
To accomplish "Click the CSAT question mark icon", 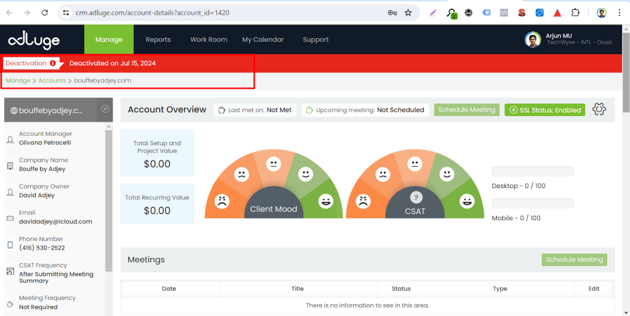I will (416, 197).
